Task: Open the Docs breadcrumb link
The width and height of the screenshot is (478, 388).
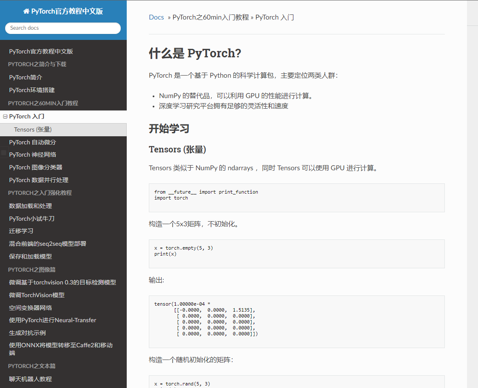Action: tap(156, 17)
